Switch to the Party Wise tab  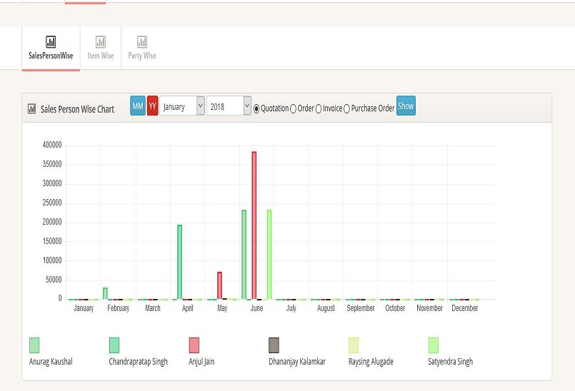coord(142,56)
